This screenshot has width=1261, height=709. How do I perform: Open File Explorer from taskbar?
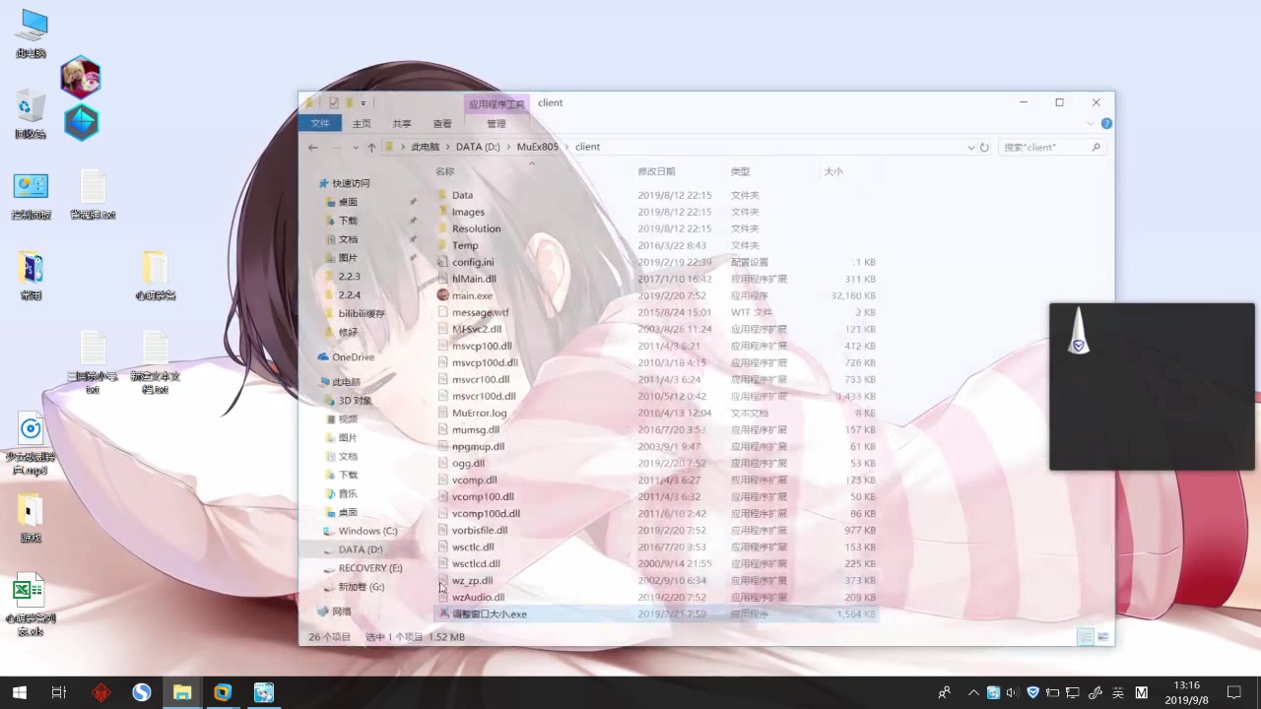[x=182, y=692]
